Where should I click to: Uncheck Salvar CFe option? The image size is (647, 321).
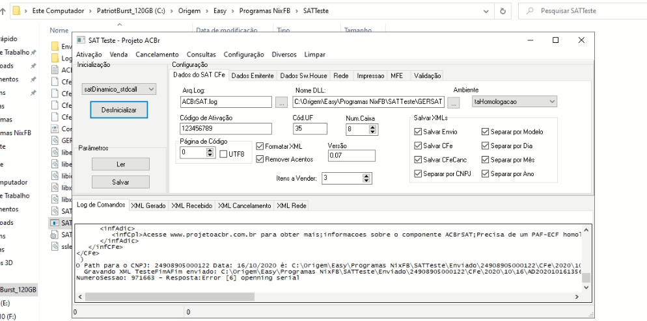418,146
